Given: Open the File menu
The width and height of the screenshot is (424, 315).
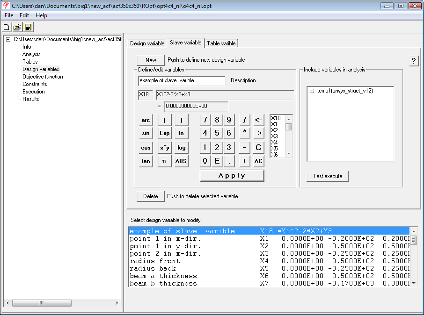Looking at the screenshot, I should [9, 15].
